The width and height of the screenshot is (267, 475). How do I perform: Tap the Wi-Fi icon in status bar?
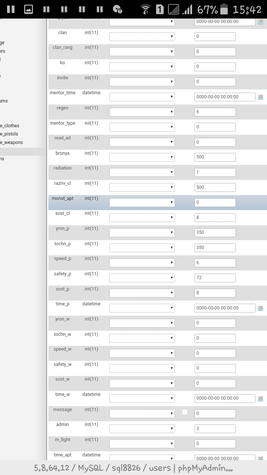145,9
